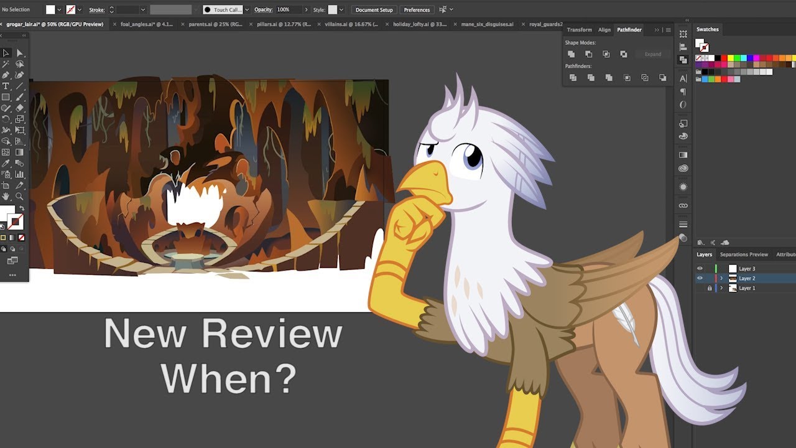
Task: Swap fill and stroke arrow icon
Action: (x=22, y=208)
